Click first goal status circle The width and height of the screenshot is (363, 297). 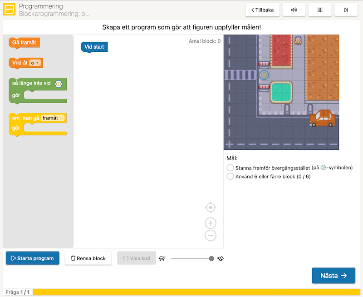230,168
